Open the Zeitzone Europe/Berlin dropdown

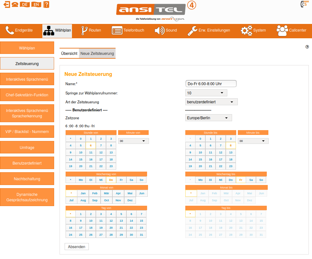click(x=209, y=118)
